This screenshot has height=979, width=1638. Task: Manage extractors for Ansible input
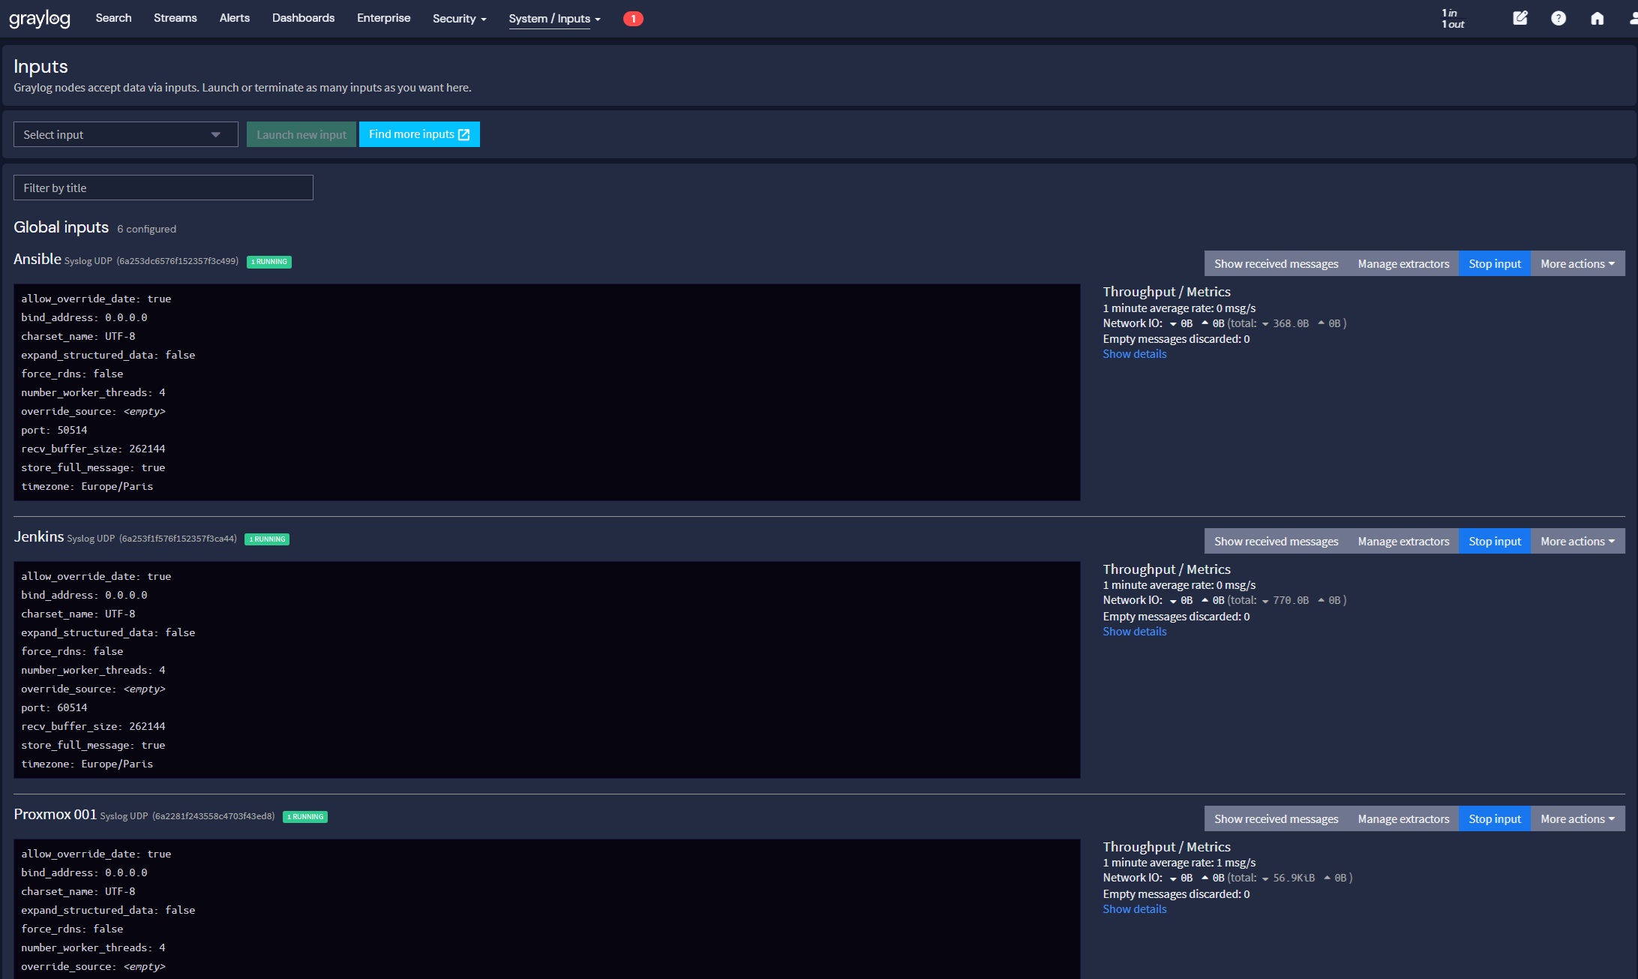1403,263
